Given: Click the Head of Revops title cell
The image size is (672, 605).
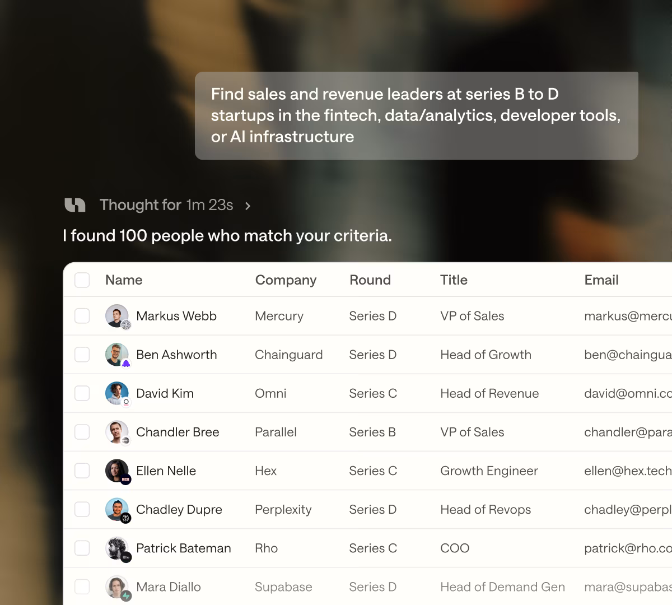Looking at the screenshot, I should click(486, 509).
